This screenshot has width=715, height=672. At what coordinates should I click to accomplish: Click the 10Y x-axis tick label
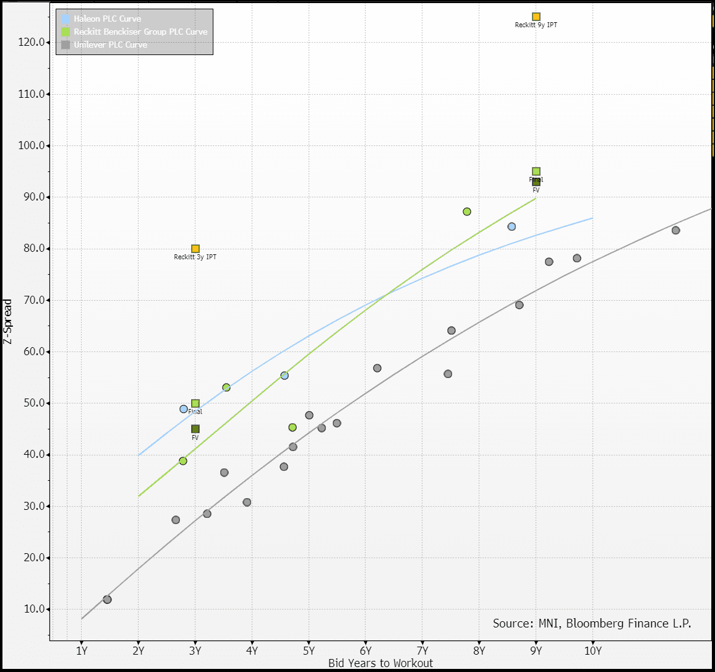point(593,651)
